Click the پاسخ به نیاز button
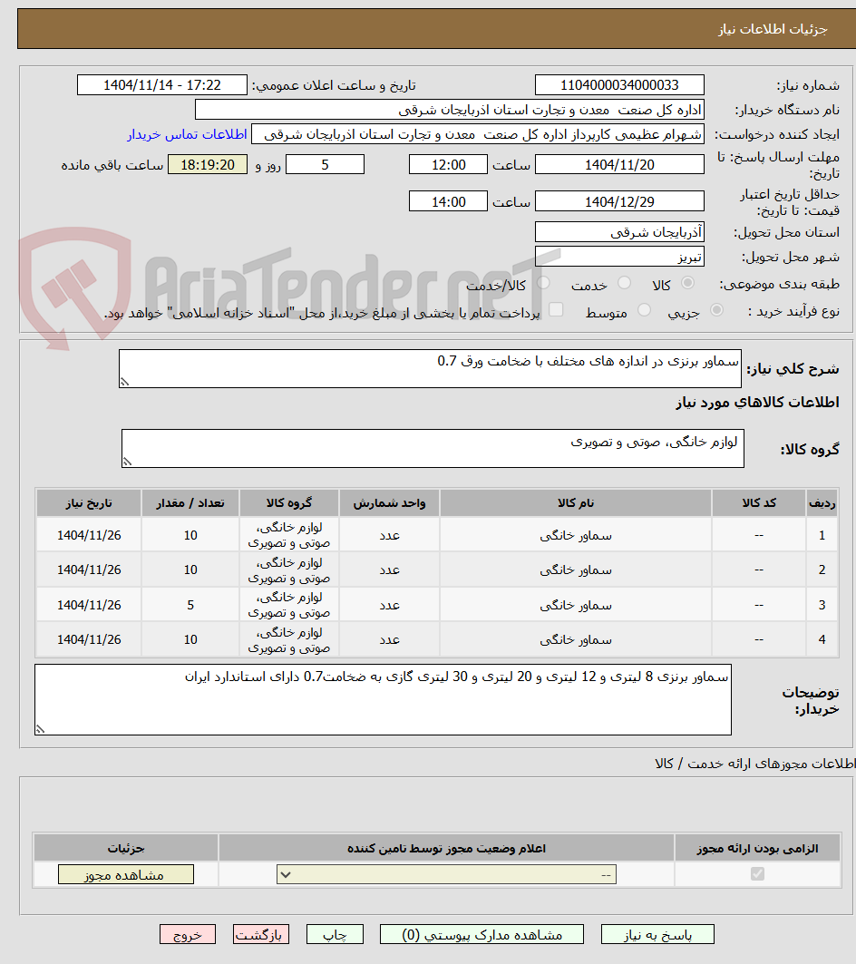The height and width of the screenshot is (964, 856). click(657, 934)
